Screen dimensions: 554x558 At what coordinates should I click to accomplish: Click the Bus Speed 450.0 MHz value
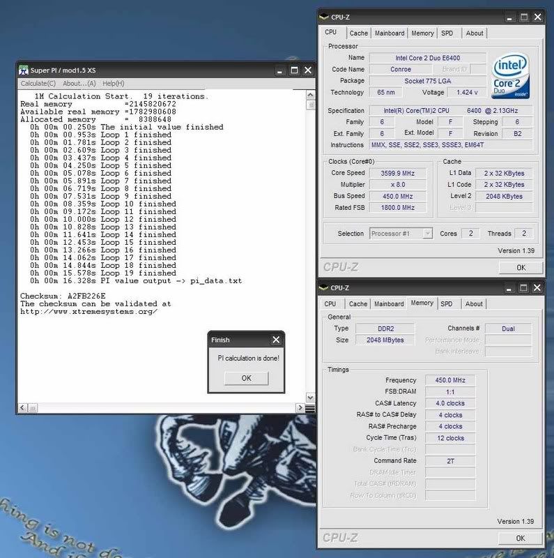click(397, 197)
